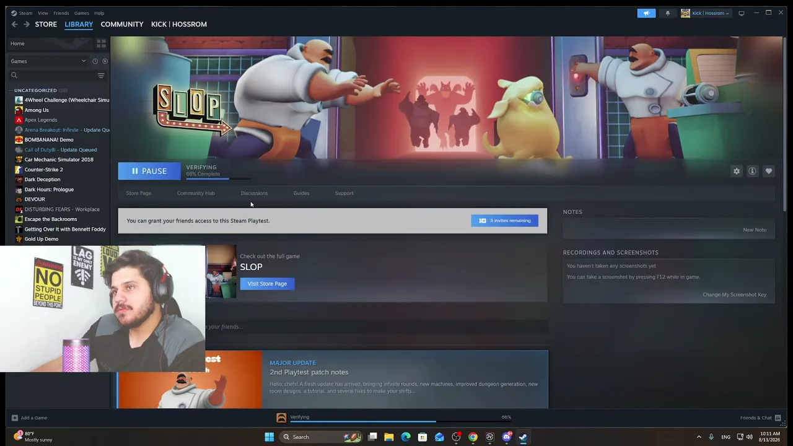Open SLOP Discussions link
Screen dimensions: 793x446
point(254,193)
